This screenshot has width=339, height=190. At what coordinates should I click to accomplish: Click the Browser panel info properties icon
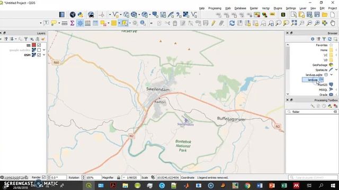pos(313,39)
